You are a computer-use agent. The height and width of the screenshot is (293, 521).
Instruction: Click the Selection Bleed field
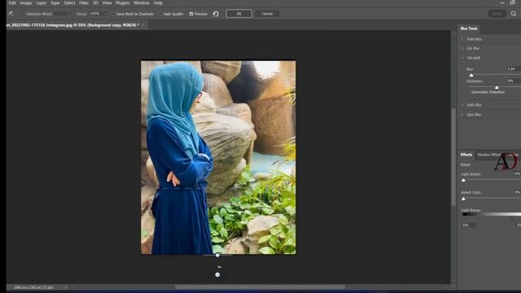[60, 14]
